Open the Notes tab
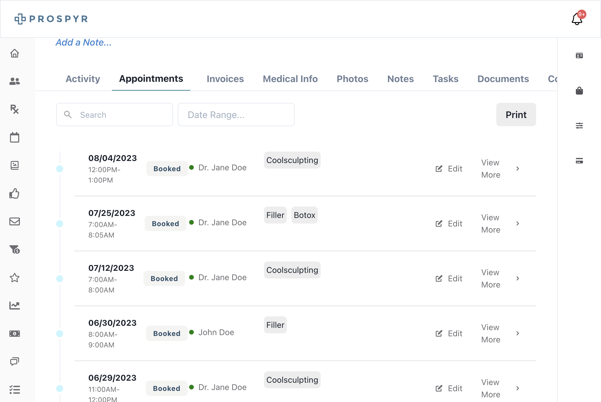This screenshot has height=402, width=601. (400, 79)
